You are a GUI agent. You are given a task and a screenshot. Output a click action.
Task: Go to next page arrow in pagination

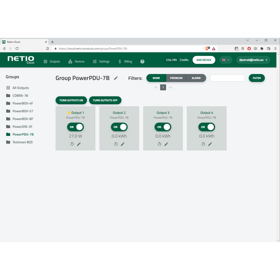170,87
